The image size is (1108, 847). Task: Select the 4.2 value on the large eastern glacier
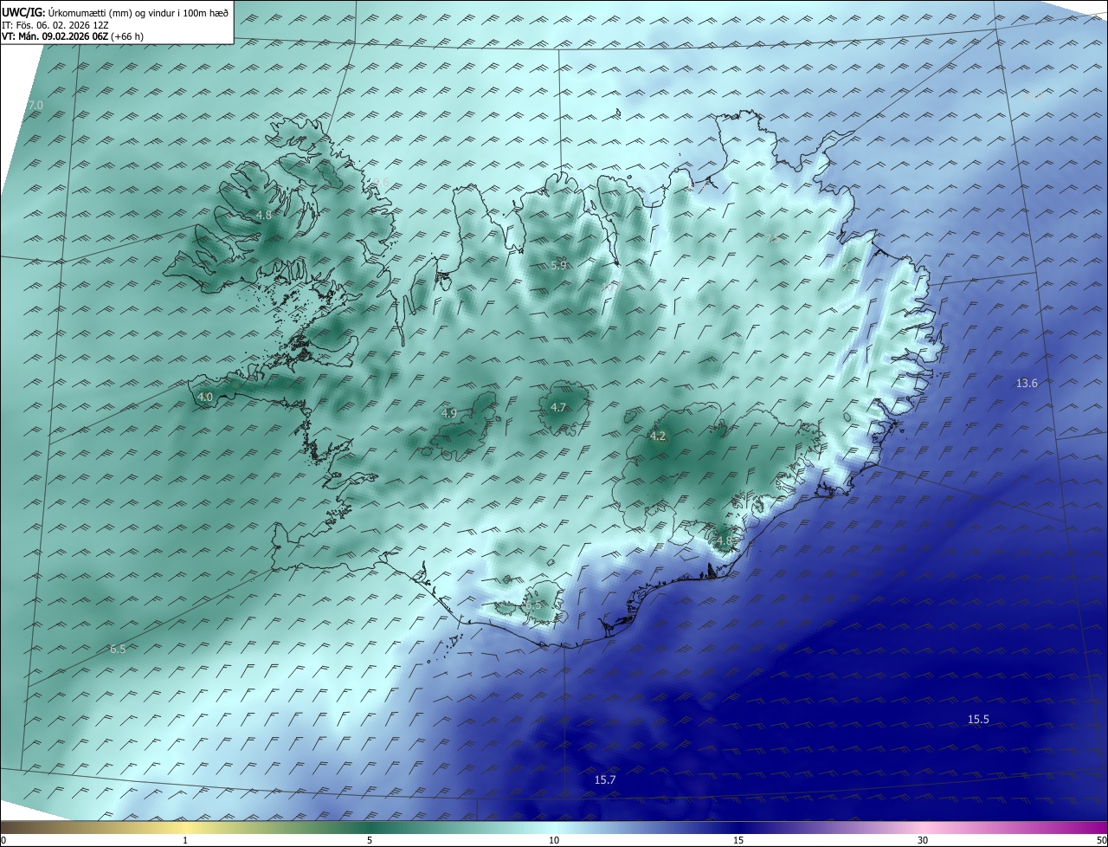click(x=658, y=436)
